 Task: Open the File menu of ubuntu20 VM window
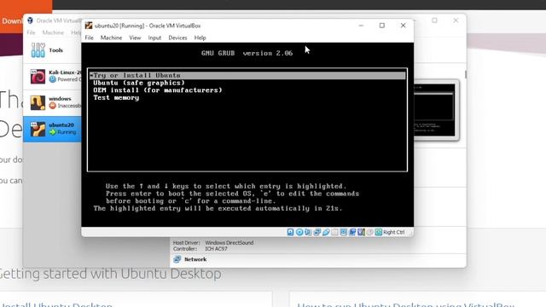[89, 38]
